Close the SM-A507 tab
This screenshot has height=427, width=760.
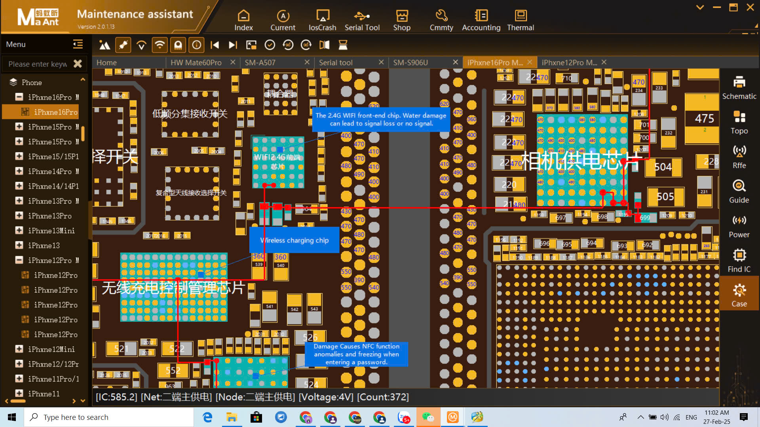click(x=307, y=62)
